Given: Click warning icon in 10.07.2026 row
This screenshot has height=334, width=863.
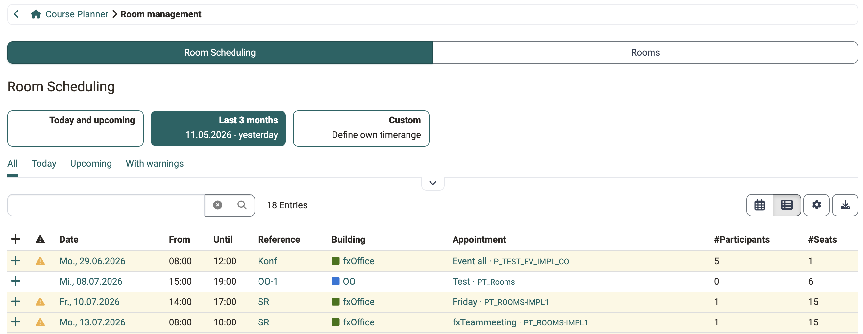Looking at the screenshot, I should click(40, 302).
